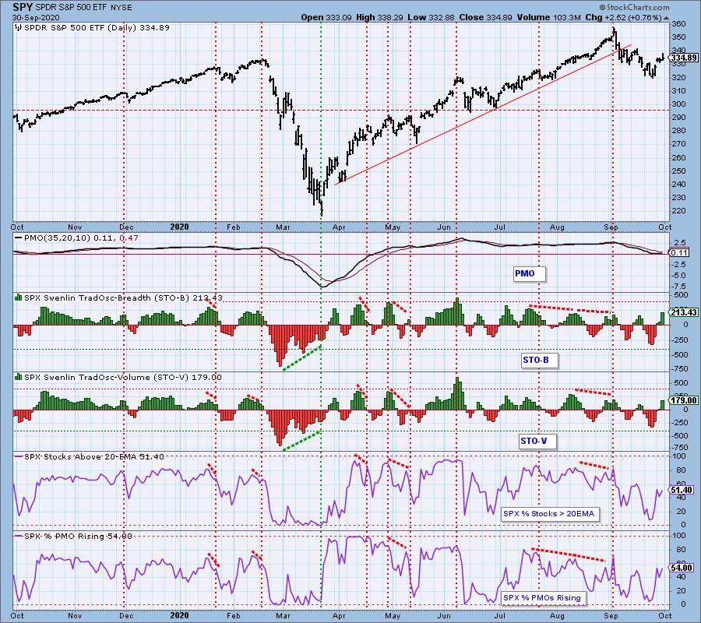Click the Chg +2.52 (+0.76%) value
This screenshot has height=623, width=701.
(623, 17)
